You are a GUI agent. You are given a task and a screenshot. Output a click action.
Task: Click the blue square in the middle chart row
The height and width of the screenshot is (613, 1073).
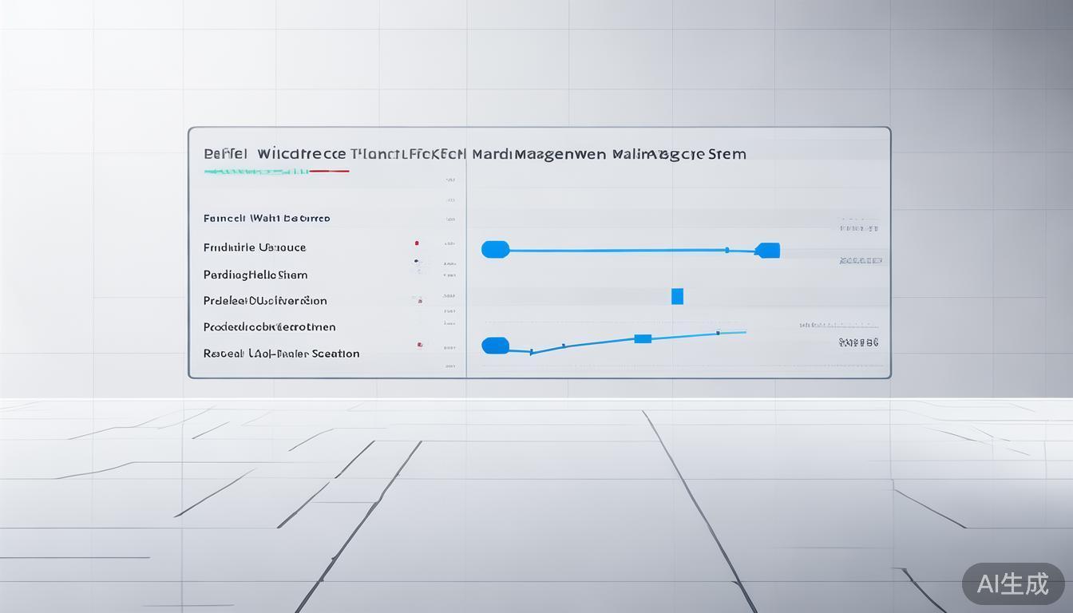pyautogui.click(x=677, y=296)
